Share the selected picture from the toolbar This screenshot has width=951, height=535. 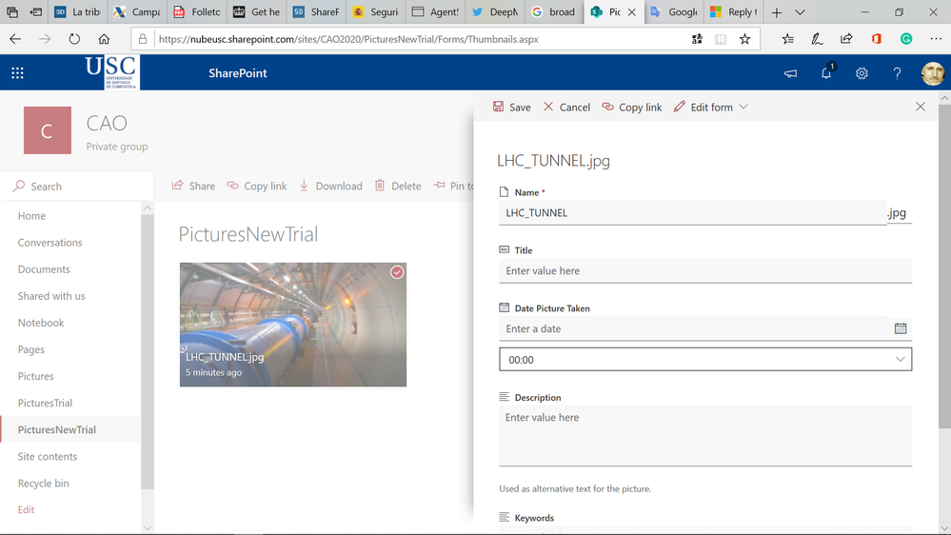tap(193, 186)
